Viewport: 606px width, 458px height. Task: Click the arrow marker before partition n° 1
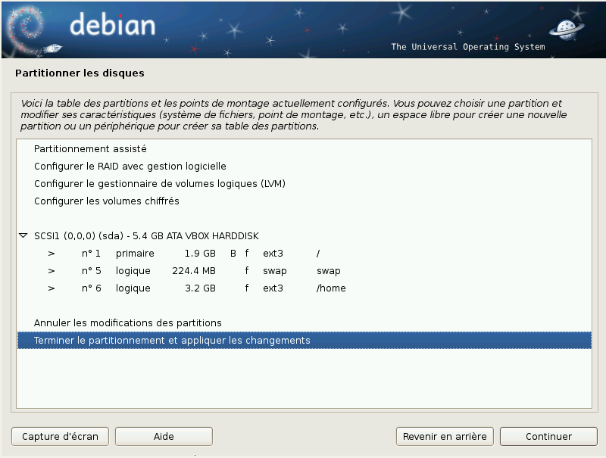click(52, 254)
